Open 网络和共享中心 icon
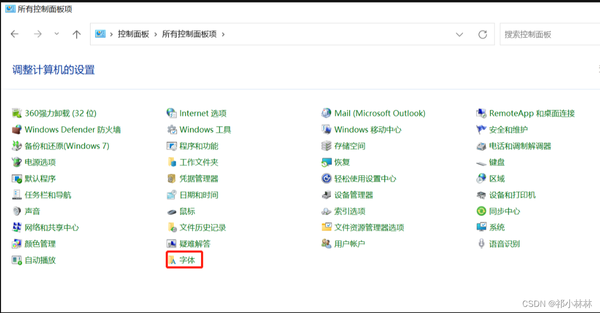This screenshot has width=600, height=313. pos(16,227)
